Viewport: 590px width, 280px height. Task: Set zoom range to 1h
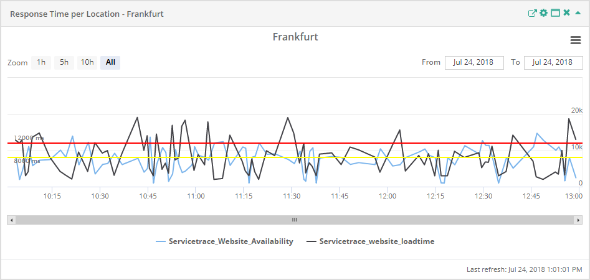pos(41,62)
